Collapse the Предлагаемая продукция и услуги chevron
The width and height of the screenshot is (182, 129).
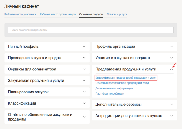[x=172, y=69]
